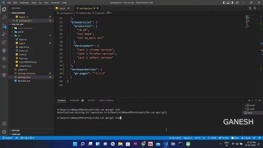The width and height of the screenshot is (263, 148).
Task: Select the Terminal panel tab
Action: tap(62, 100)
